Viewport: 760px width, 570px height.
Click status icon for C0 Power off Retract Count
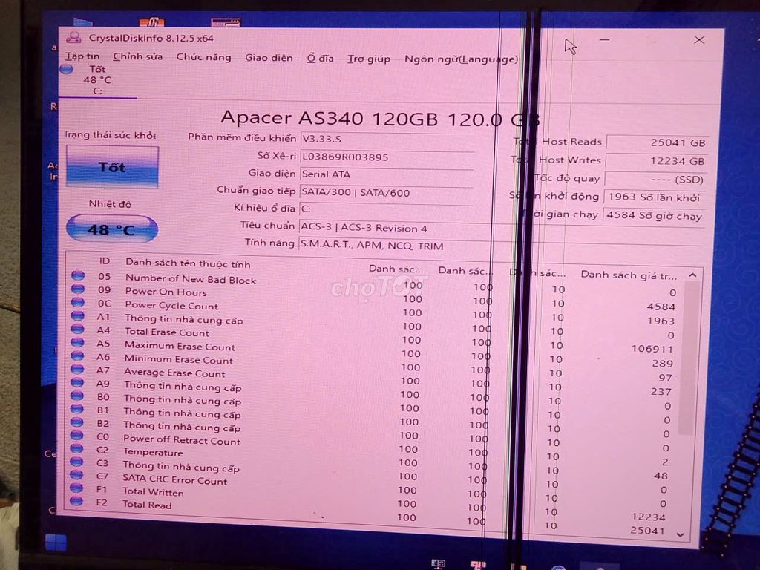[x=76, y=435]
